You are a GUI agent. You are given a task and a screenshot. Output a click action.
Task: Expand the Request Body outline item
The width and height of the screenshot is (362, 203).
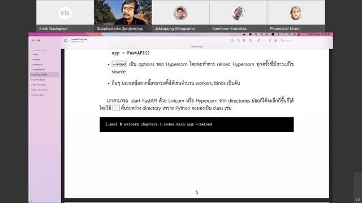32,95
